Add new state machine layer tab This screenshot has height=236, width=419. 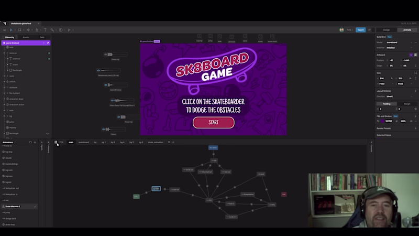click(x=173, y=142)
